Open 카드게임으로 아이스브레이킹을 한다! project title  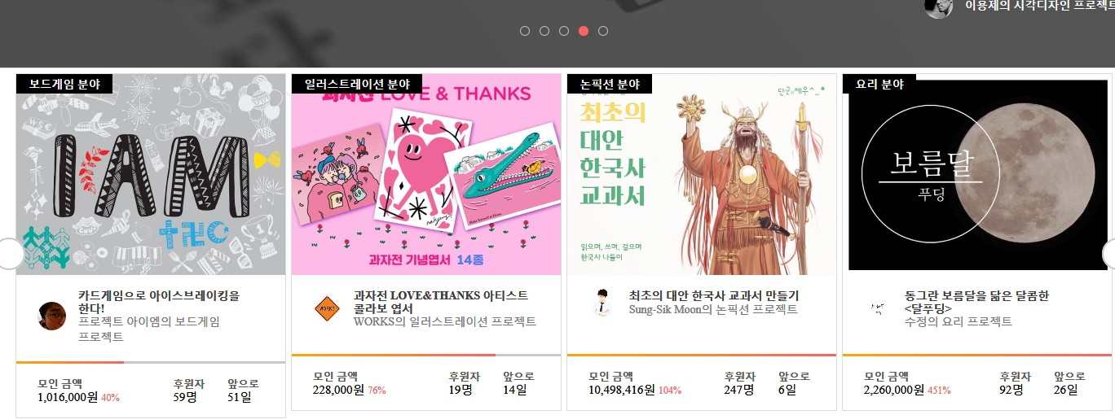[x=159, y=303]
